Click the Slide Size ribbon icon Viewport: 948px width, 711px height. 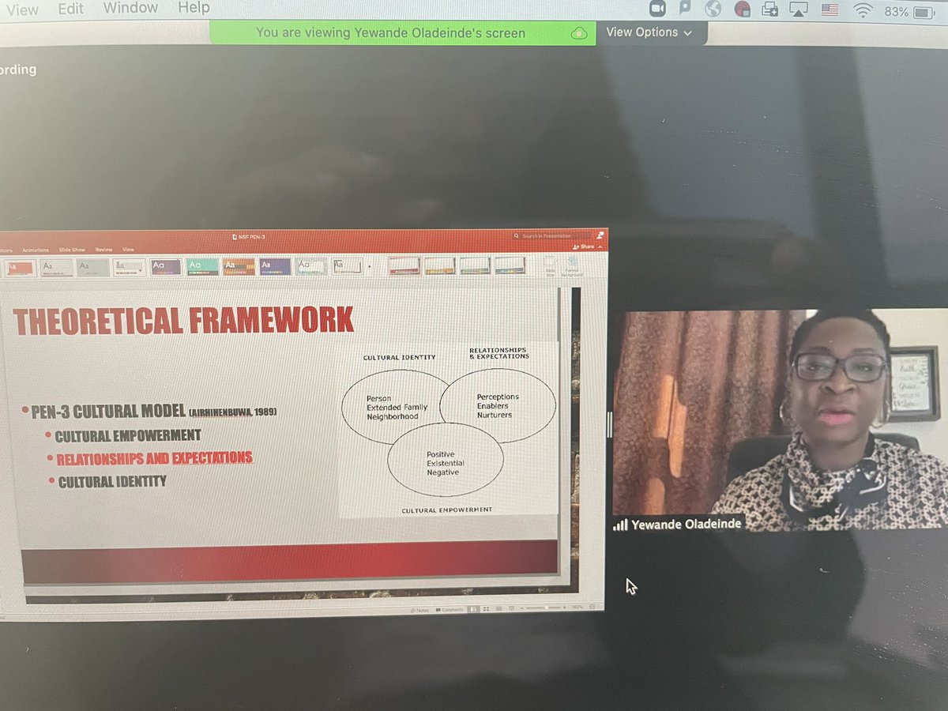pos(551,265)
